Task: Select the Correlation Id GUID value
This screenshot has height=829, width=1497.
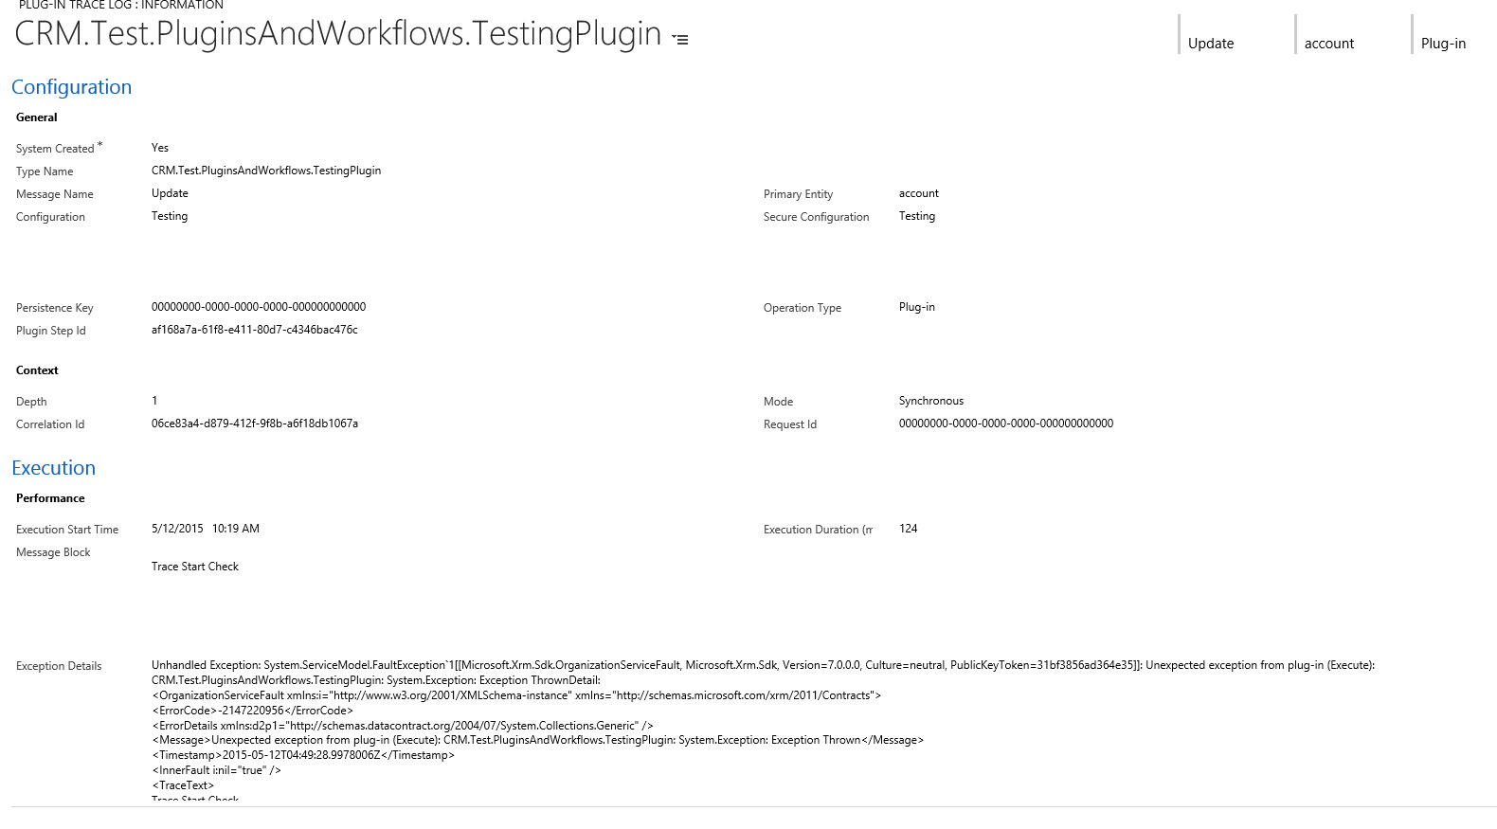Action: coord(255,424)
